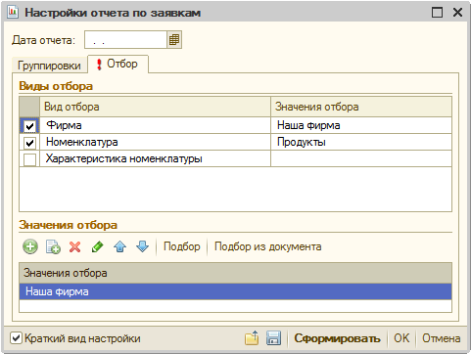Switch to the Группировки tab
This screenshot has width=471, height=354.
tap(49, 66)
